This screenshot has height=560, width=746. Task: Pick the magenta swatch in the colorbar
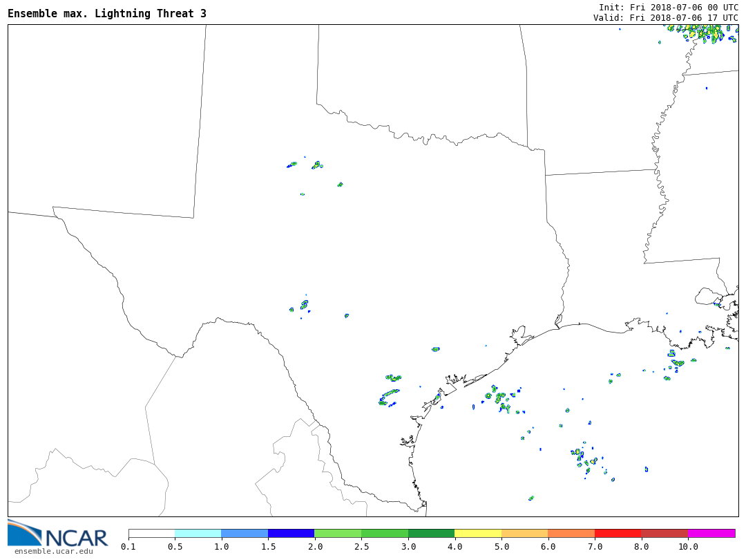click(711, 533)
